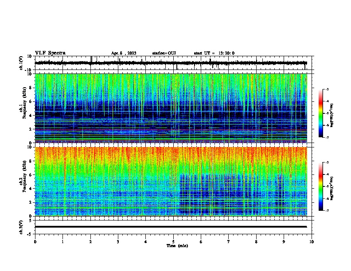Click the "-7" label on the ch.2 color bar
Image resolution: width=351 pixels, height=271 pixels.
coord(327,211)
